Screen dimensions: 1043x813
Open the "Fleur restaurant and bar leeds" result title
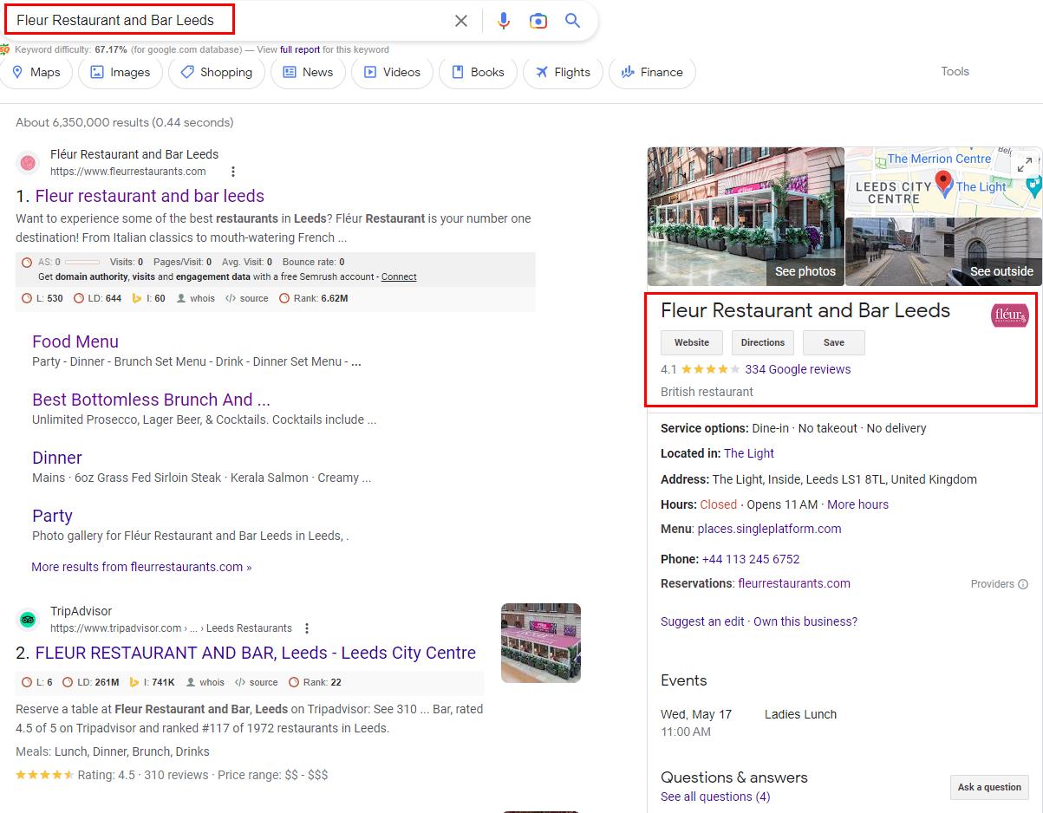(150, 196)
